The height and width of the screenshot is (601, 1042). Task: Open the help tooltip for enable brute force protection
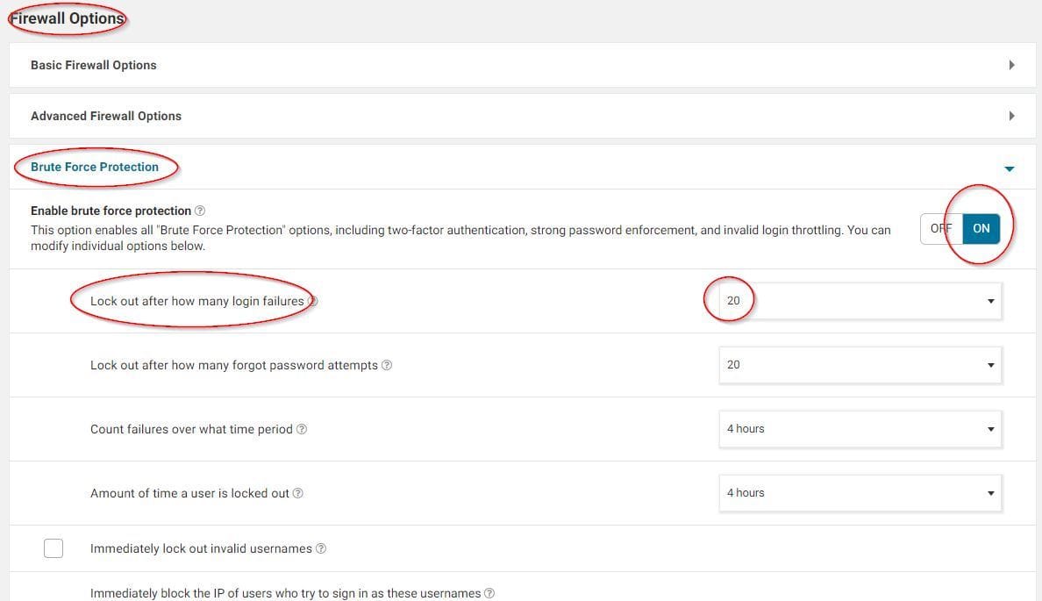[199, 210]
